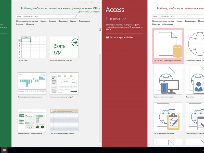Screen dimensions: 204x153
Task: Search Excel templates for Личные
Action: pyautogui.click(x=53, y=21)
